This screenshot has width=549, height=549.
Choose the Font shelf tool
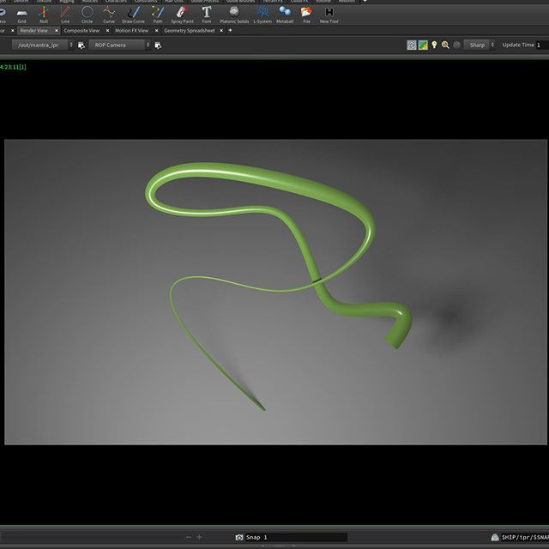tap(207, 14)
